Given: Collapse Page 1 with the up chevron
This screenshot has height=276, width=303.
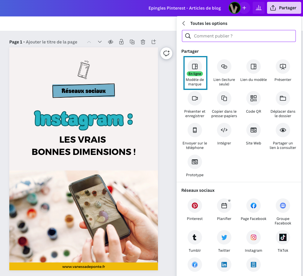Looking at the screenshot, I should tap(89, 42).
